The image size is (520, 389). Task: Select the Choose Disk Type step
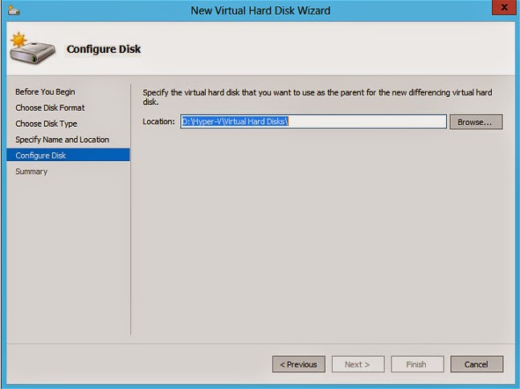[46, 124]
